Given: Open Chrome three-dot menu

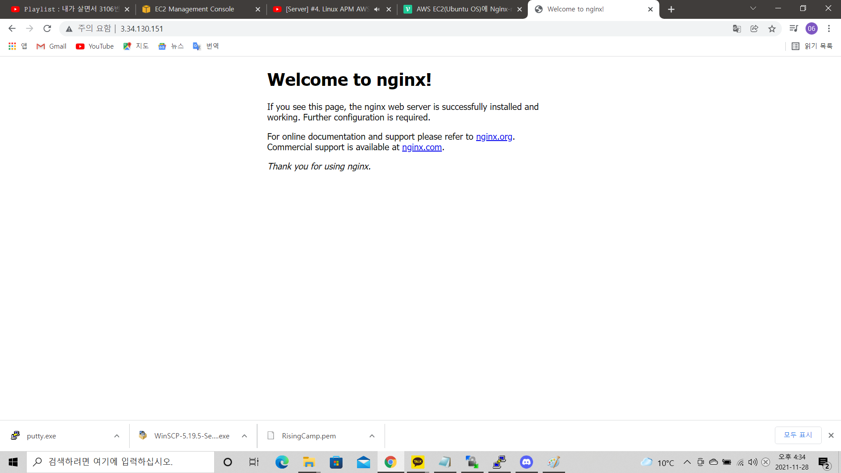Looking at the screenshot, I should (x=829, y=29).
